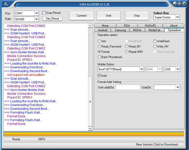This screenshot has width=189, height=150.
Task: Switch to the Mstar tab
Action: click(x=105, y=26)
